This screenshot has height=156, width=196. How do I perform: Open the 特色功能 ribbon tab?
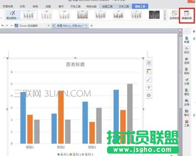coord(91,6)
